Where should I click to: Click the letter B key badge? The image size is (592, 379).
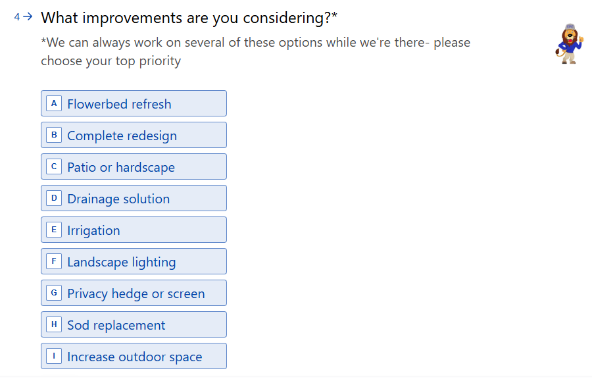click(x=55, y=135)
